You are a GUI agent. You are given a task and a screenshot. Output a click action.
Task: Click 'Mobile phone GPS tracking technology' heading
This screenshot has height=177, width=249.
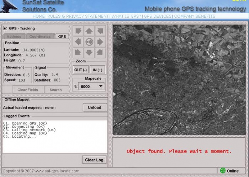195,9
